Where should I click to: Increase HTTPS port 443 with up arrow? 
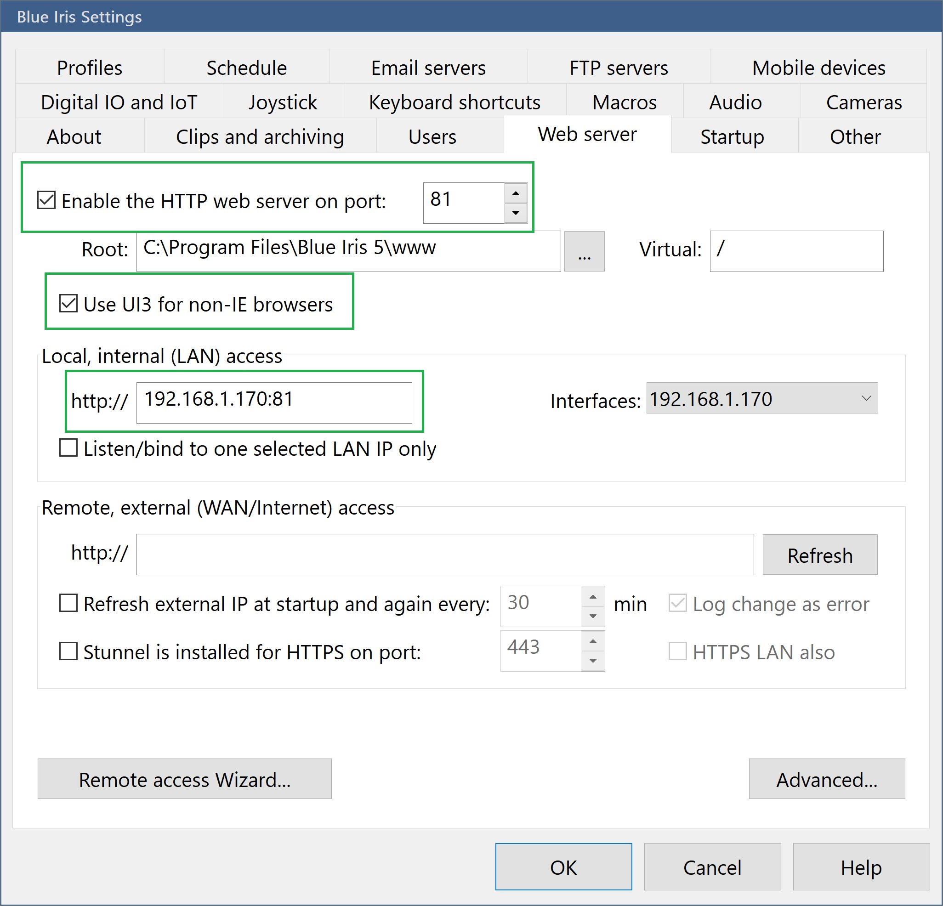593,641
